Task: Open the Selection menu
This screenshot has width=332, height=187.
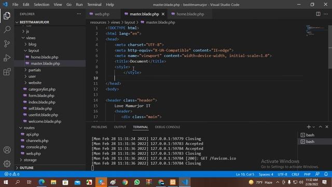Action: click(41, 5)
